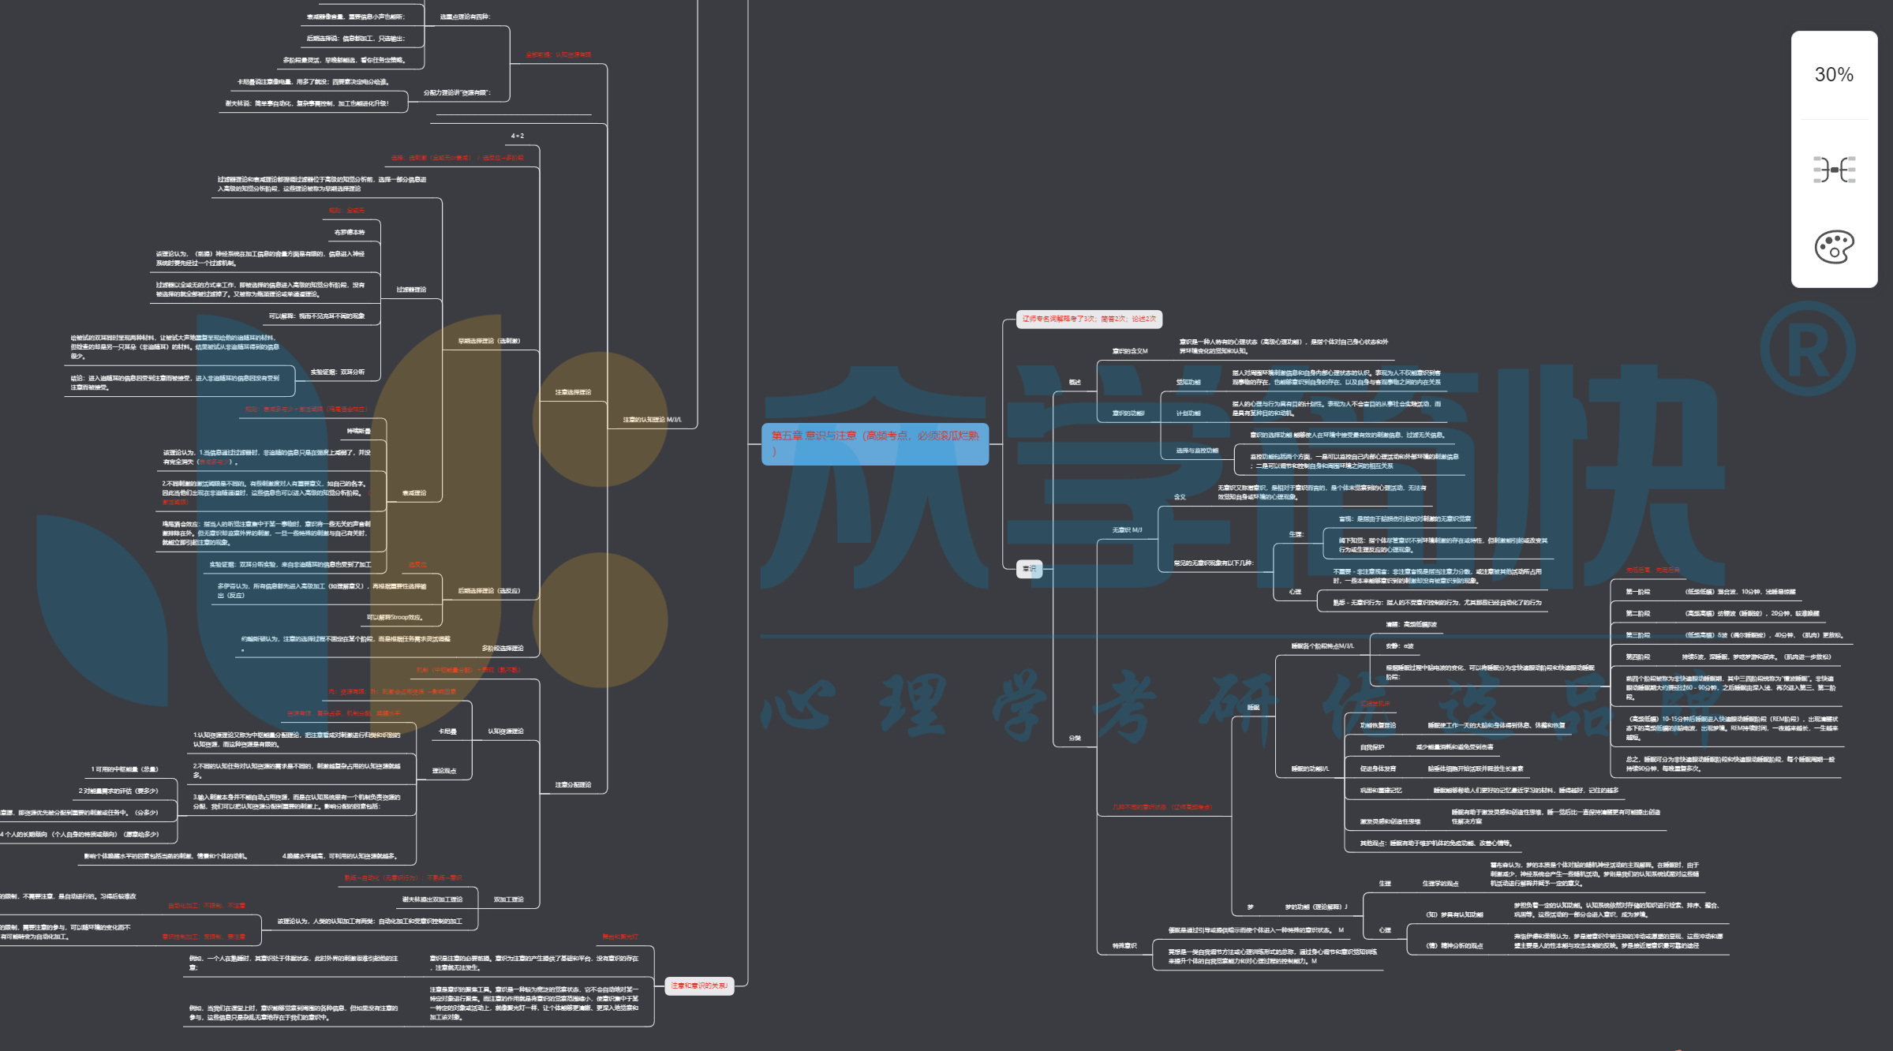
Task: Click the 注意分配理论 node
Action: click(x=573, y=784)
